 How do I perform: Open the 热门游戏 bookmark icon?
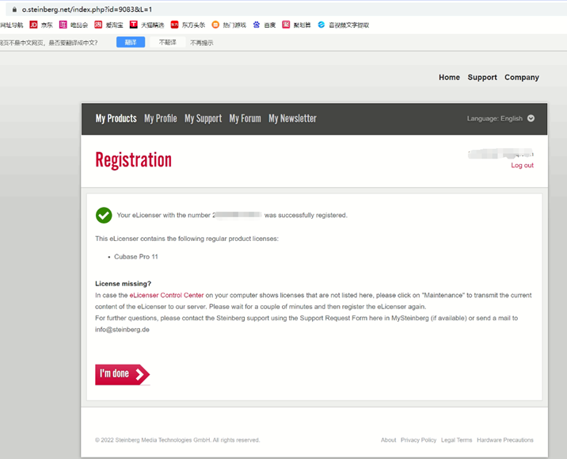(x=215, y=25)
